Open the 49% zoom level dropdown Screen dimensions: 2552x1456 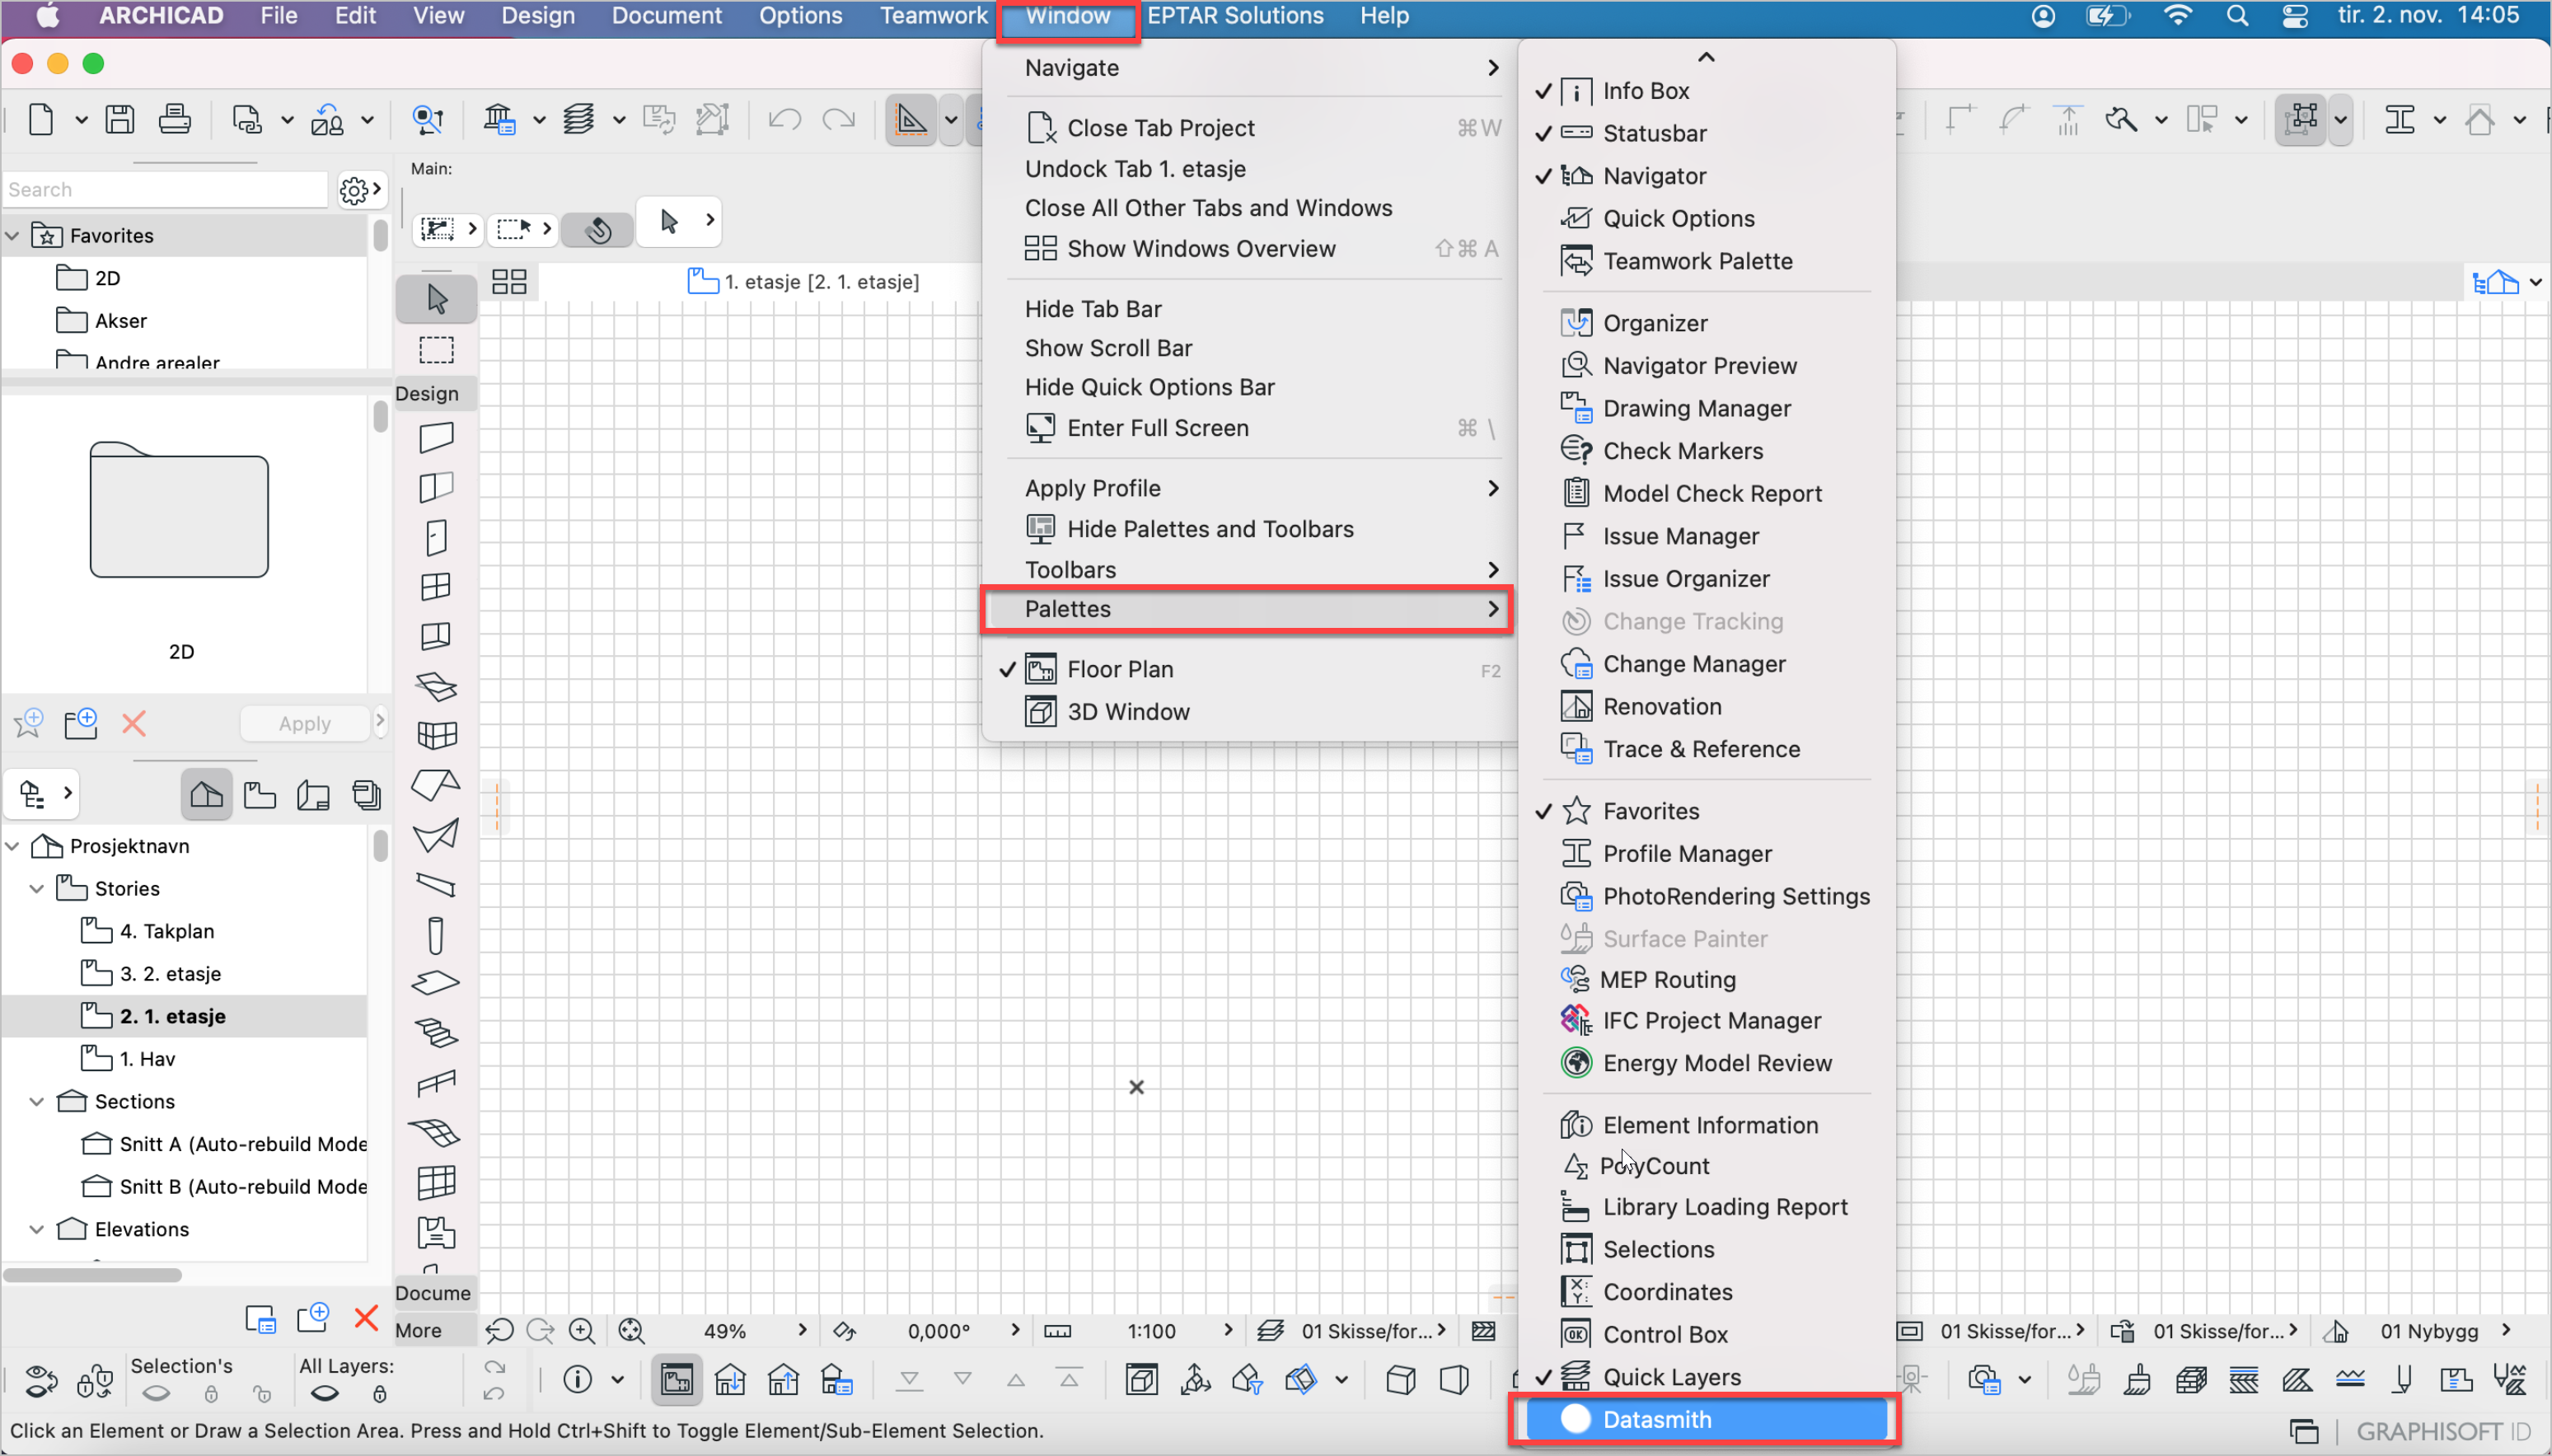(802, 1330)
